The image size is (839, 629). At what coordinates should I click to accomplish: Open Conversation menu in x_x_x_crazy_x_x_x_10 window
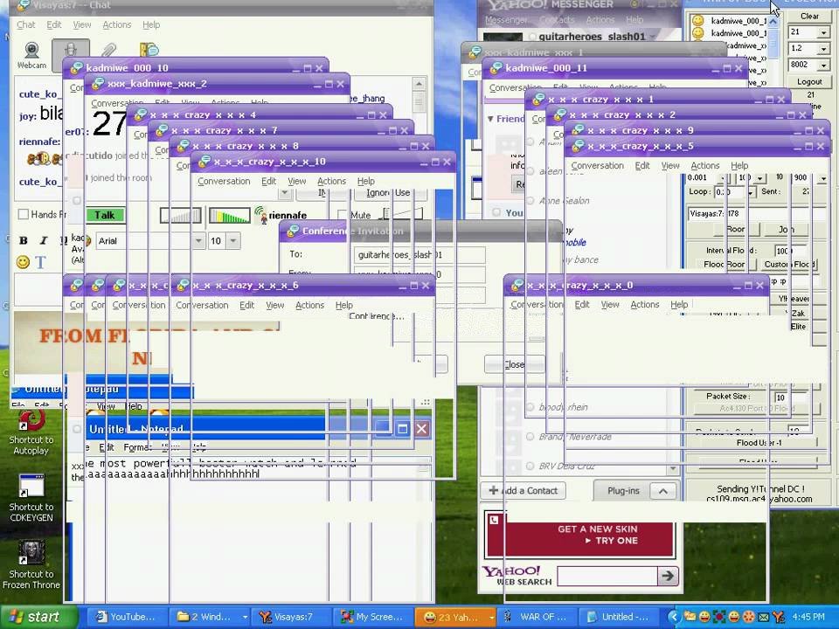[224, 182]
